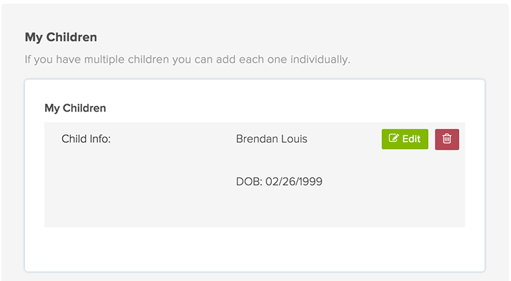Click the top My Children page heading
Viewport: 511px width, 281px height.
point(61,37)
